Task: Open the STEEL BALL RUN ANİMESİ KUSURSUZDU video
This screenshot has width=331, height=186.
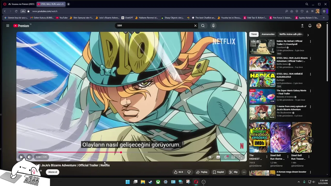Action: click(x=262, y=79)
